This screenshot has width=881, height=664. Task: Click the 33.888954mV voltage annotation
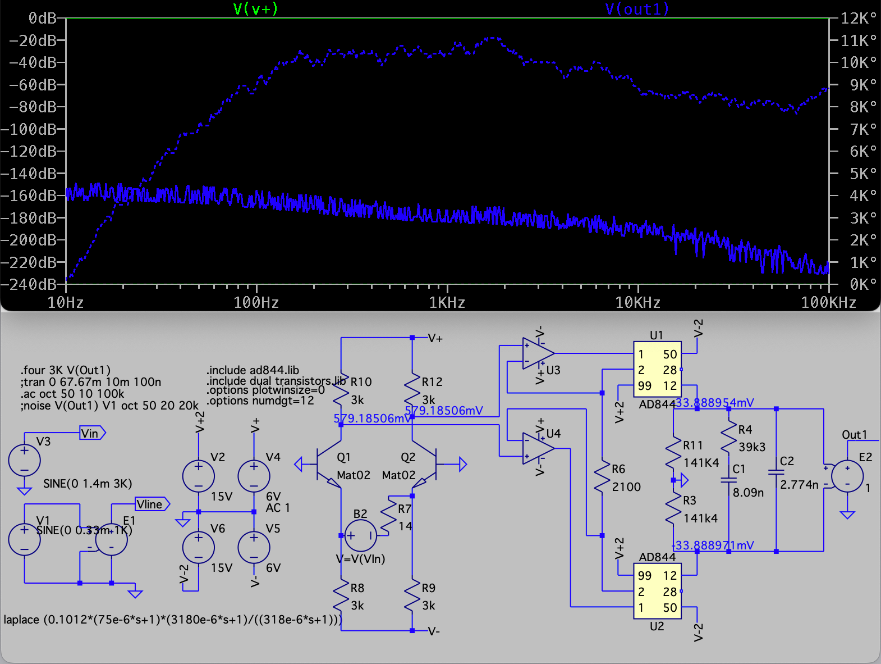pyautogui.click(x=715, y=403)
